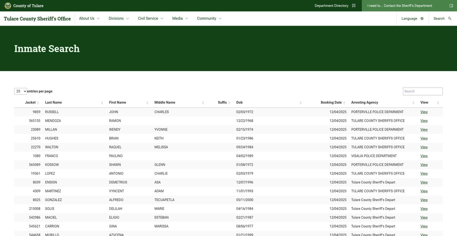The image size is (457, 236).
Task: Expand the About Us menu
Action: 89,19
